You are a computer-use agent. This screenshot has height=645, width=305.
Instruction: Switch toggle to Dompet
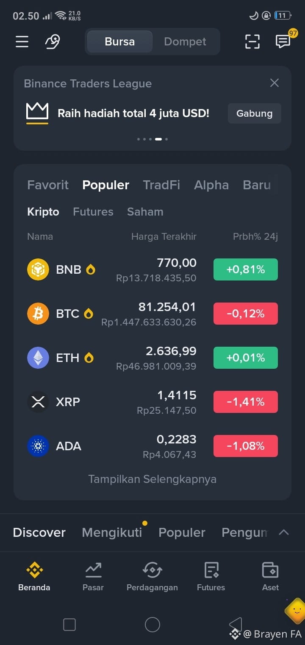coord(185,42)
